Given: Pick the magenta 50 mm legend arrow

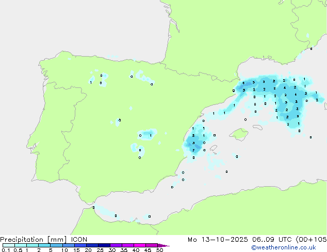Looking at the screenshot, I should click(x=164, y=246).
